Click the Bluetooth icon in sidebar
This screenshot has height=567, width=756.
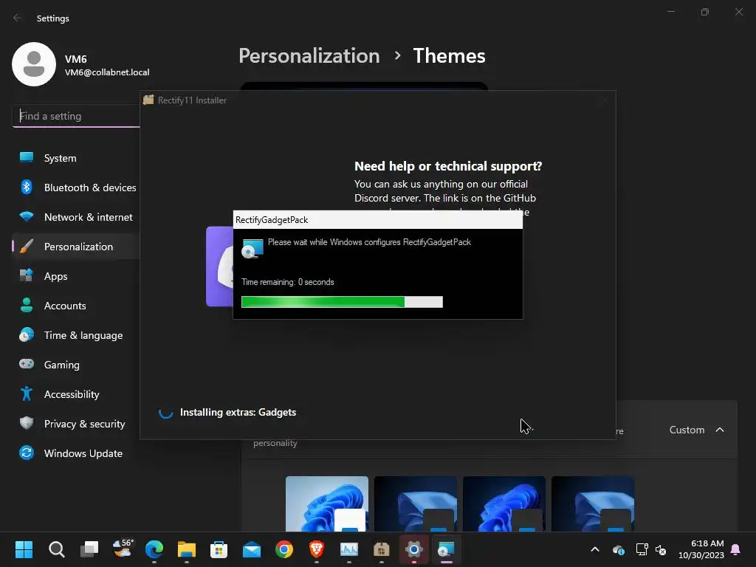(27, 187)
